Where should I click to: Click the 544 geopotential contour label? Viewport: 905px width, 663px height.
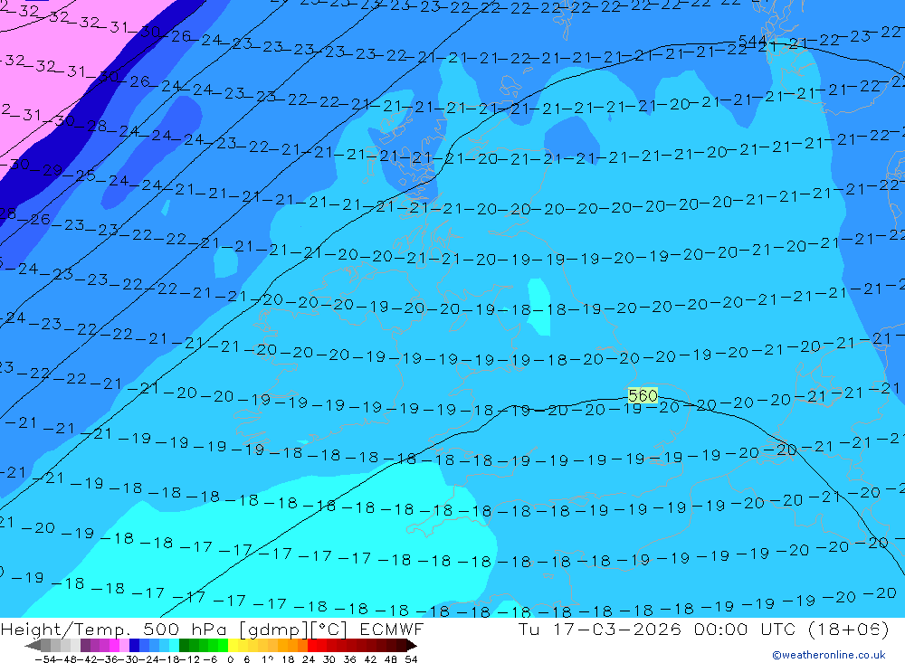pyautogui.click(x=753, y=42)
